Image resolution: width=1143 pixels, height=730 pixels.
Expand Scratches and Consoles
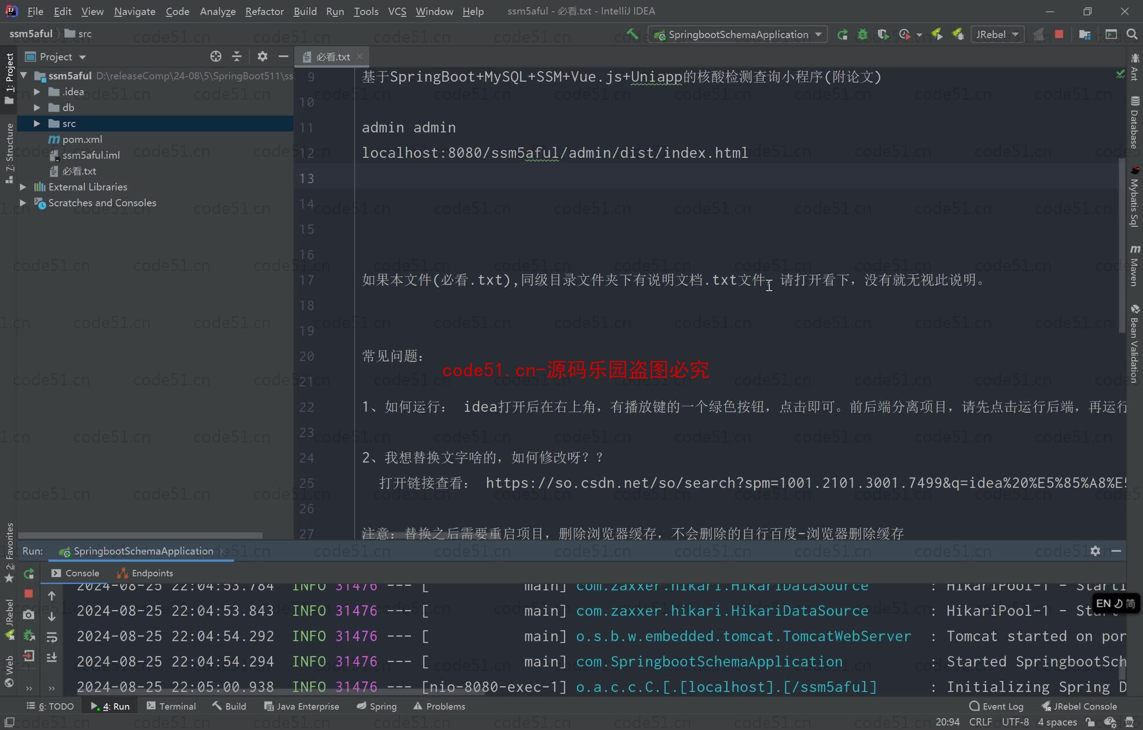(x=23, y=203)
